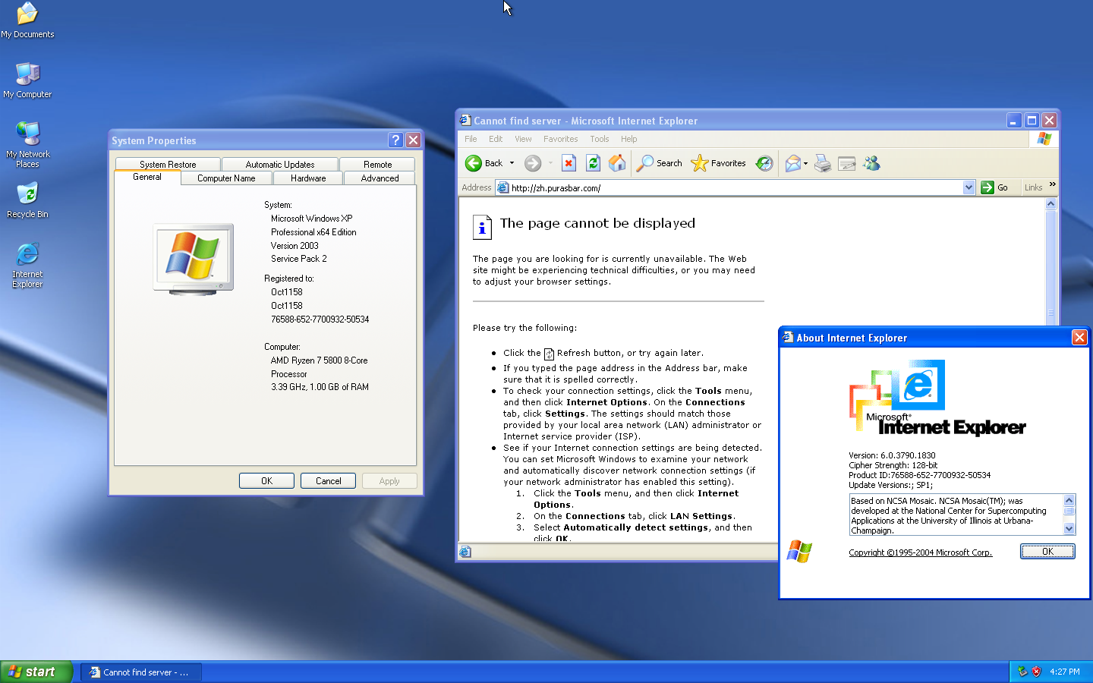Open Favorites pane star icon
The height and width of the screenshot is (683, 1093).
[718, 163]
